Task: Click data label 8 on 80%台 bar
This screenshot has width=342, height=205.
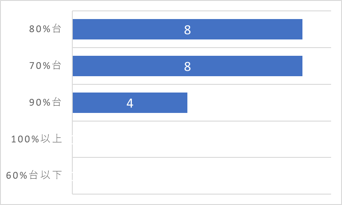Action: pos(187,30)
